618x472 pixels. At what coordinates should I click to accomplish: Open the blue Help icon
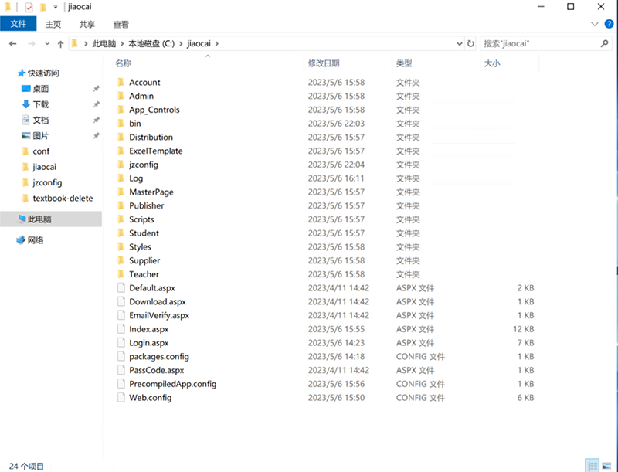609,24
